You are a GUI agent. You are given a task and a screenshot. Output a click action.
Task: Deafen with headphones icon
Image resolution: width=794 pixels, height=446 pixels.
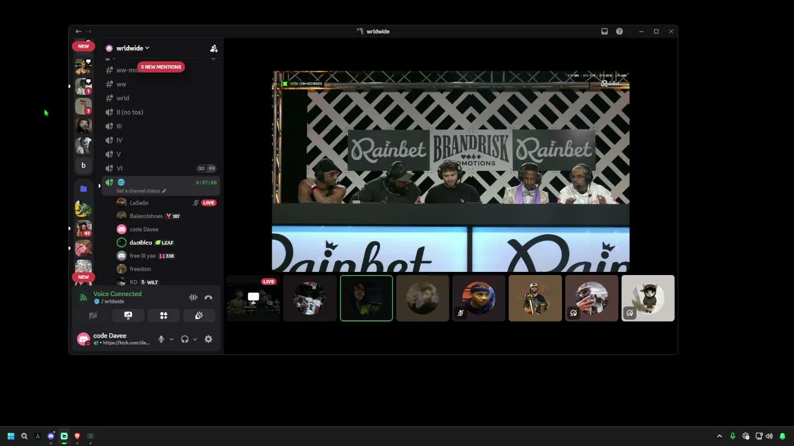pos(184,339)
